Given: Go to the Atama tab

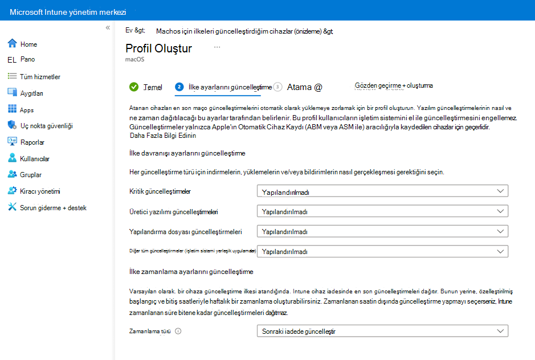Looking at the screenshot, I should 304,87.
